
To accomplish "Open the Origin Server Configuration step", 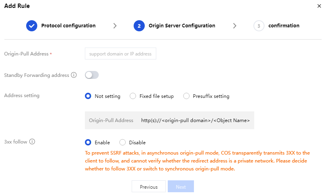I will (x=182, y=26).
